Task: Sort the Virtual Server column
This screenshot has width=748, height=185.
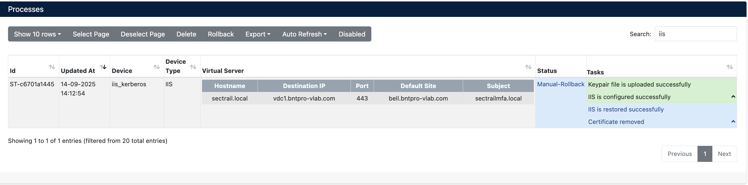Action: point(528,67)
